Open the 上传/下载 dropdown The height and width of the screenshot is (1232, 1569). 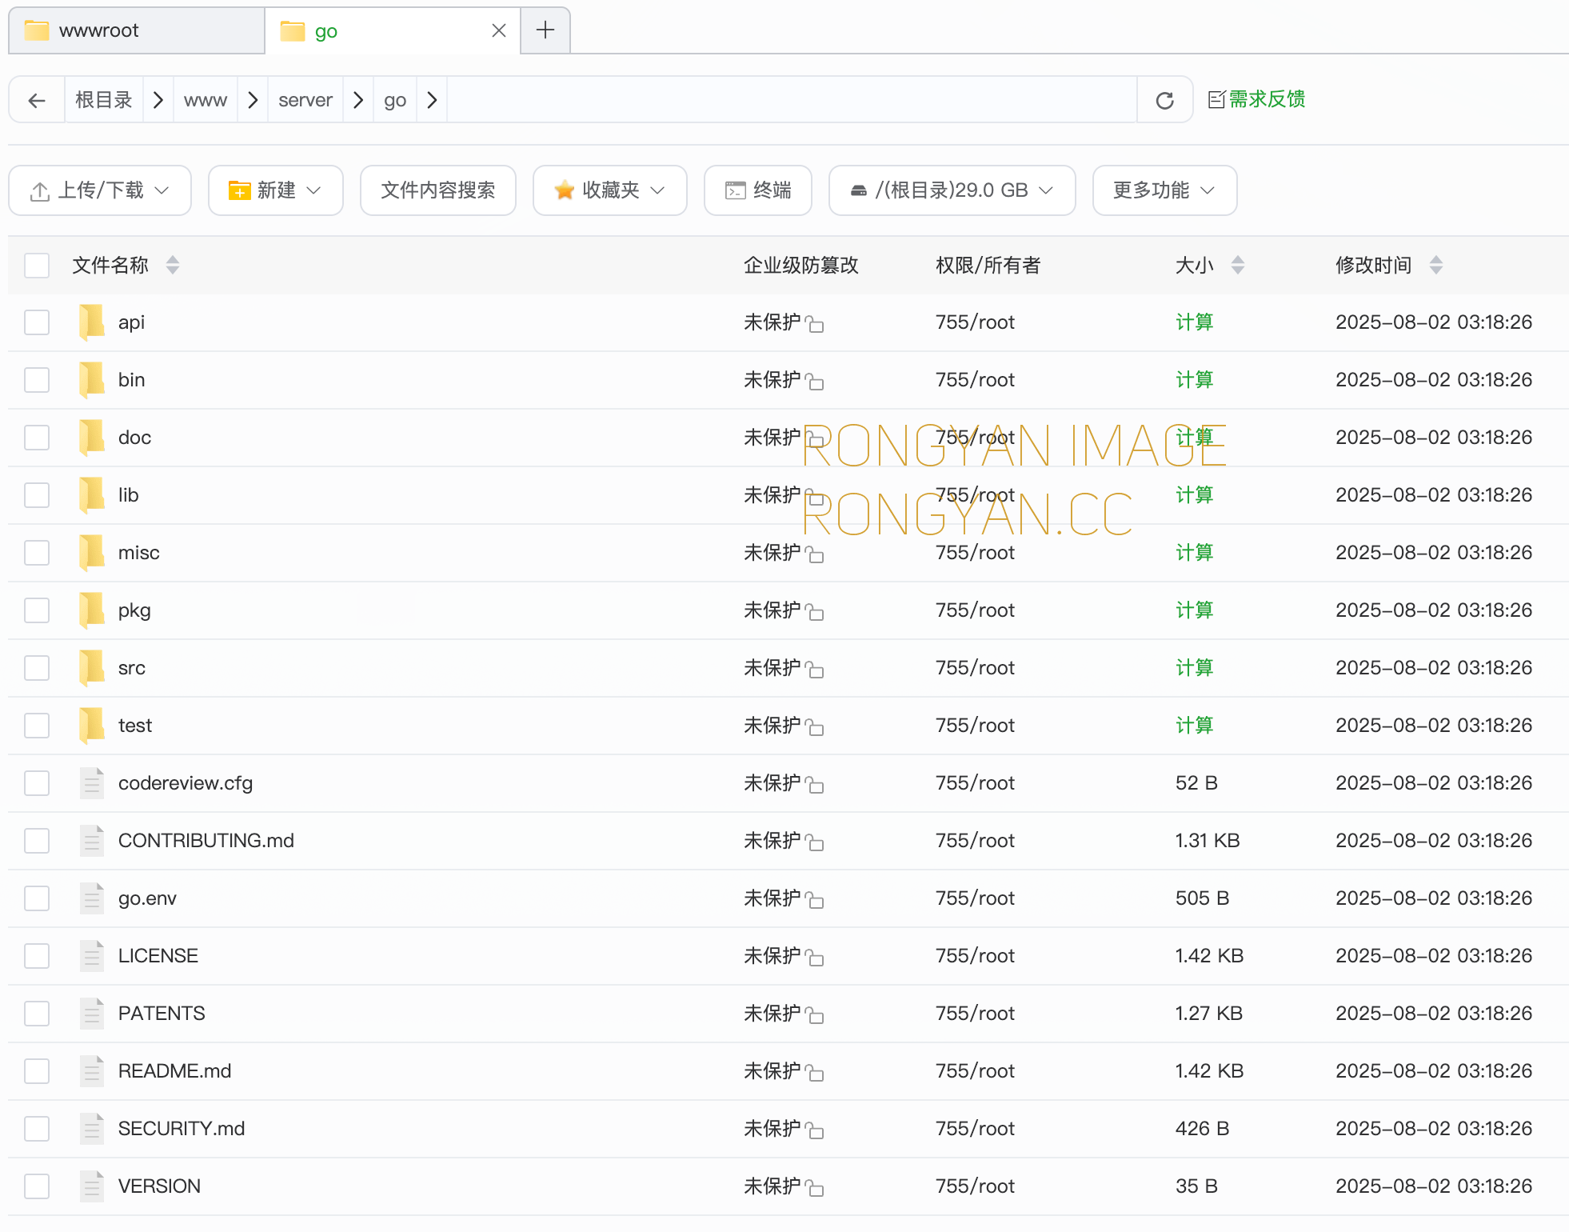point(100,190)
